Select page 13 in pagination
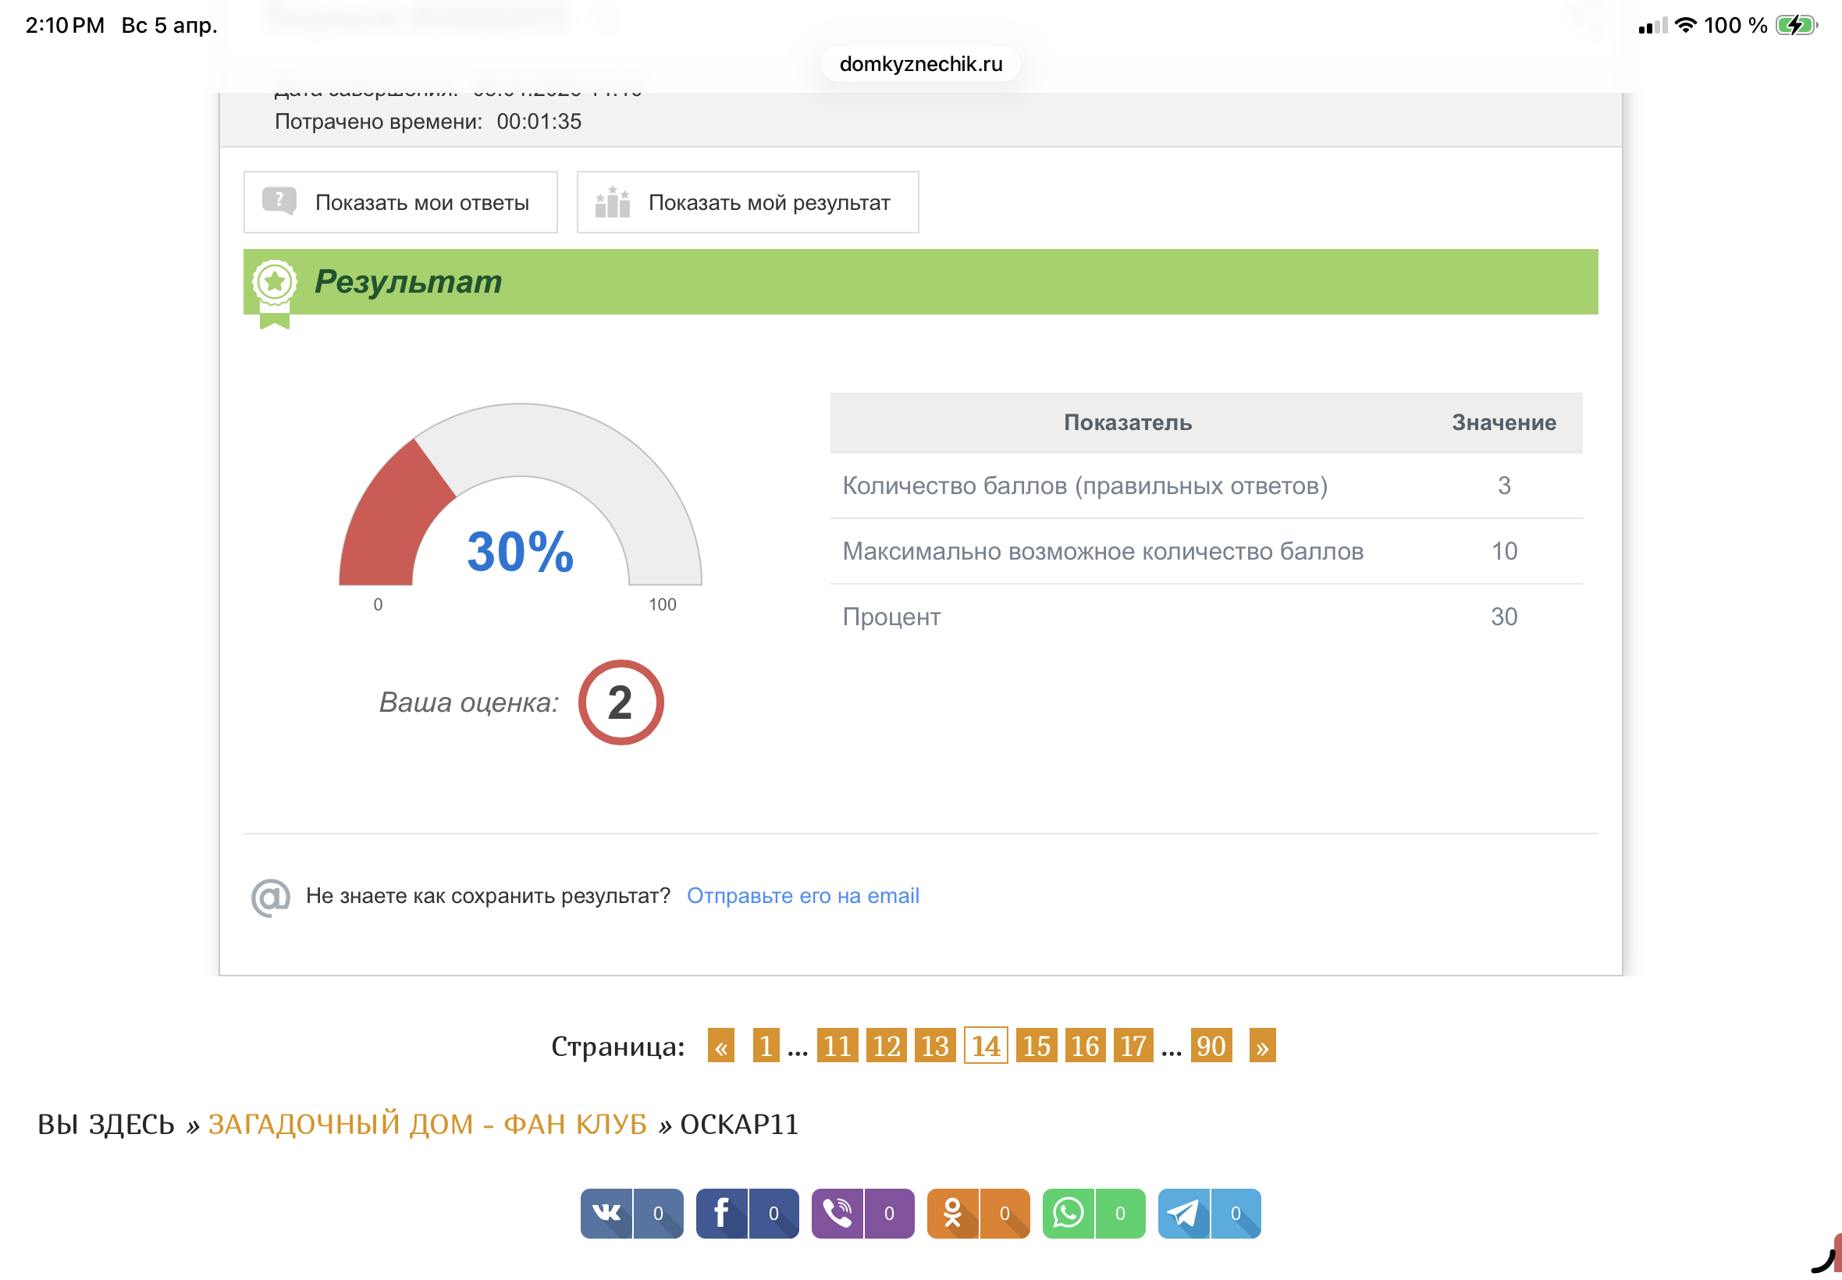1842x1280 pixels. point(934,1046)
